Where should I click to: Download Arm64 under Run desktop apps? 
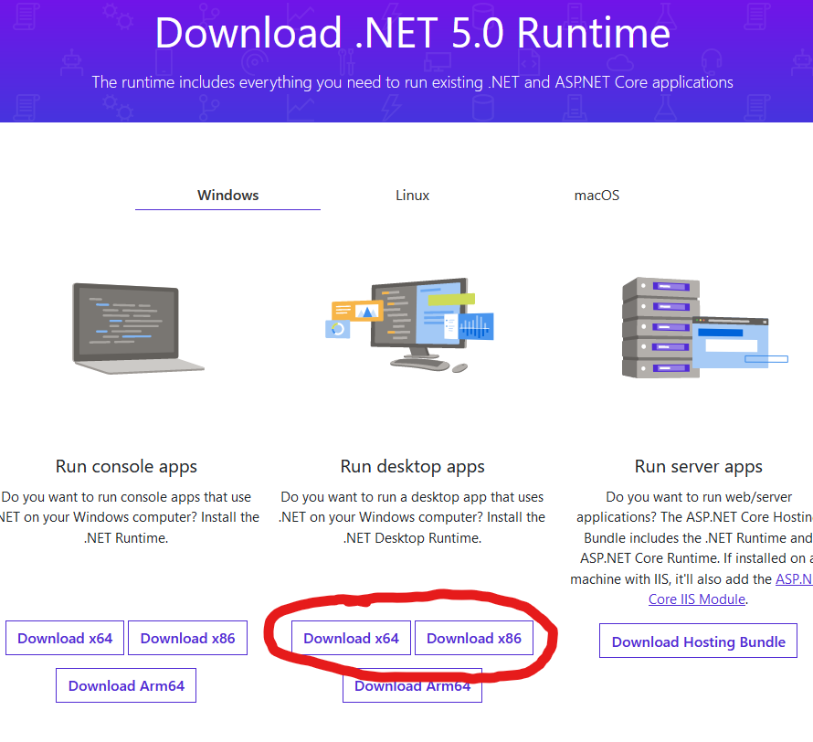[412, 685]
